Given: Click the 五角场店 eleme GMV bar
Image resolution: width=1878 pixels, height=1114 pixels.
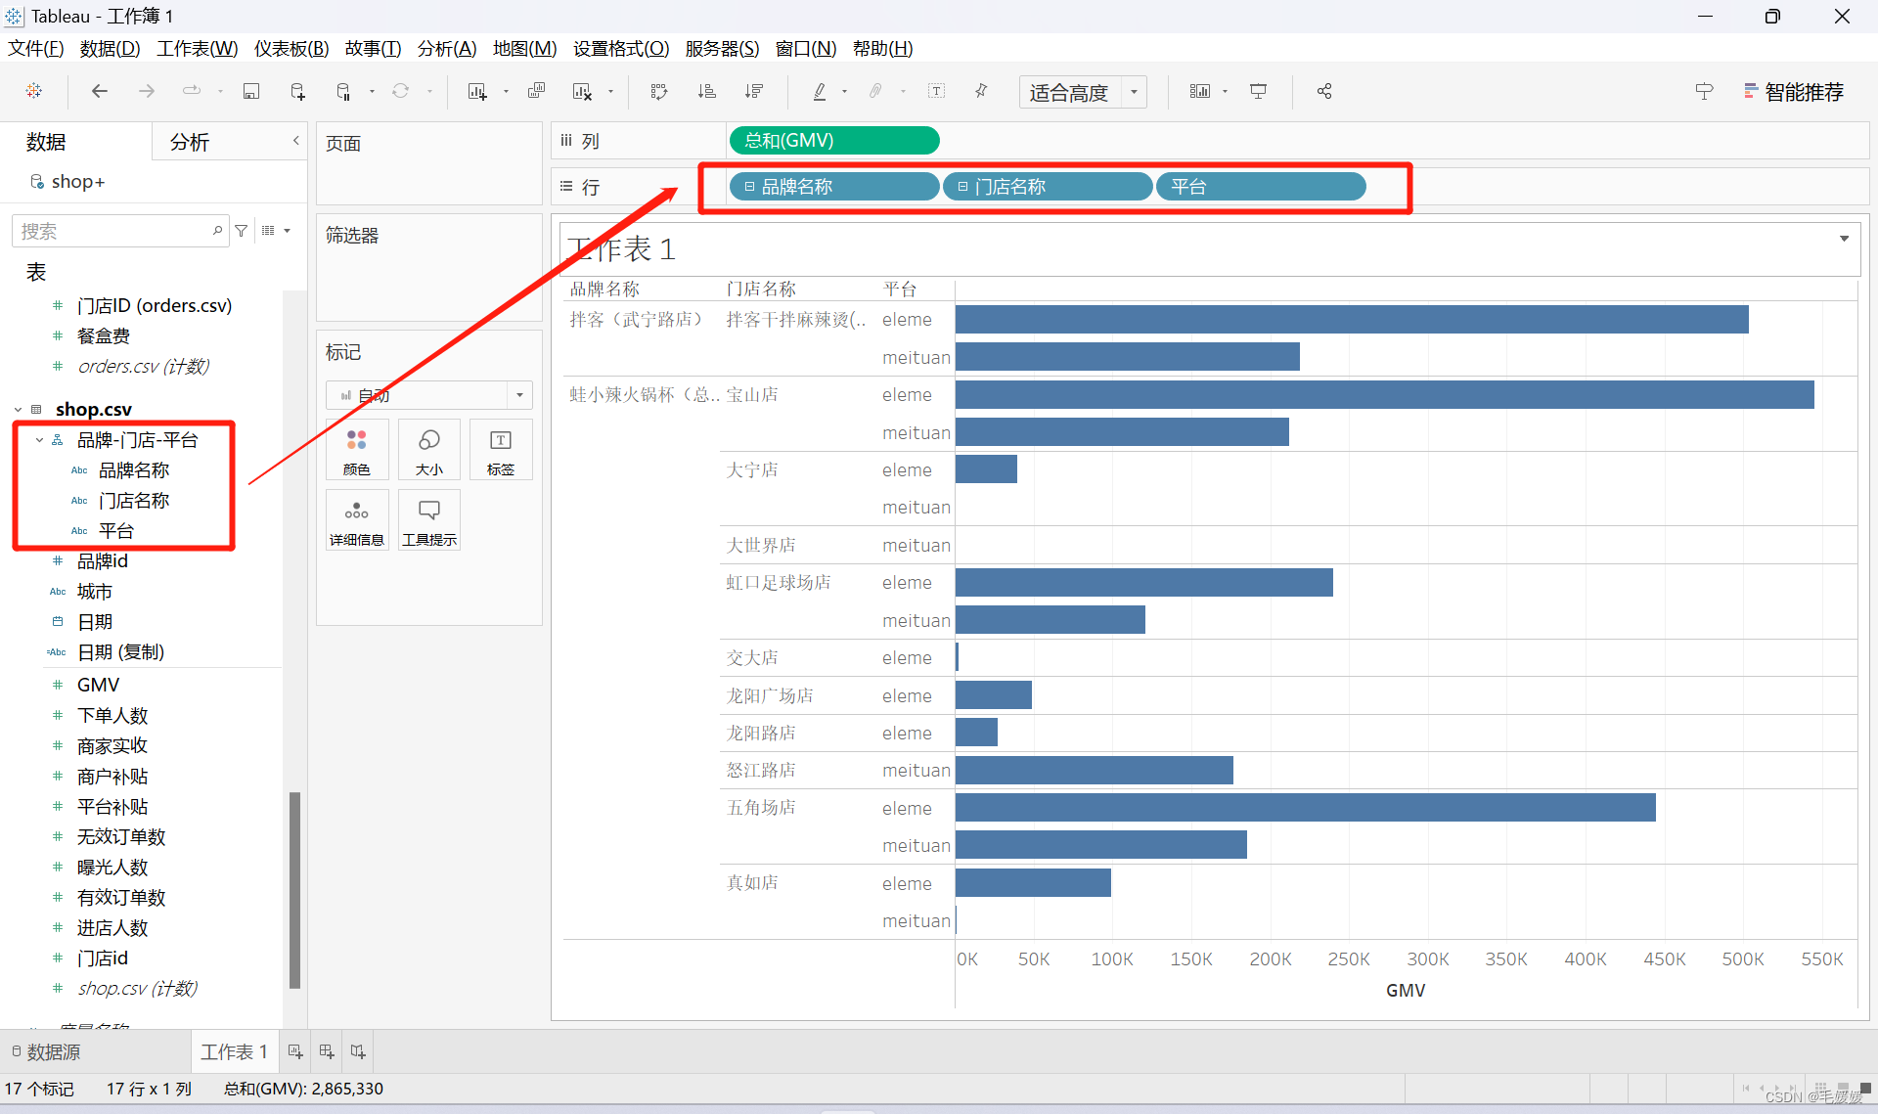Looking at the screenshot, I should (x=1305, y=808).
